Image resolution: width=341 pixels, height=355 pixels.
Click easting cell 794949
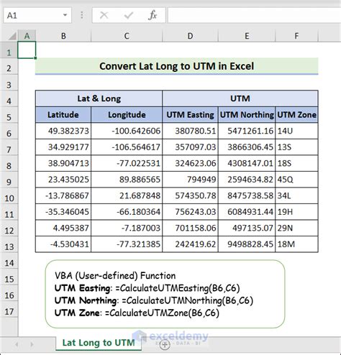(x=190, y=180)
